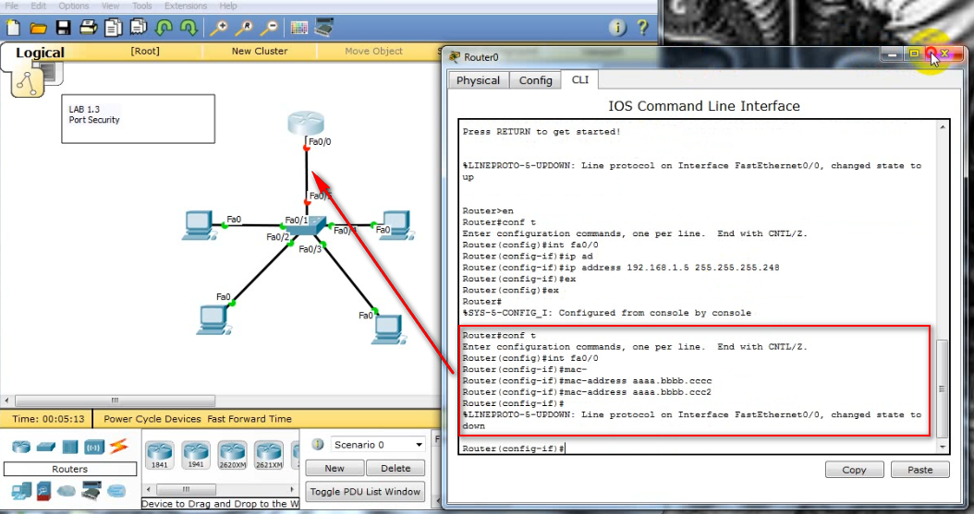The height and width of the screenshot is (514, 974).
Task: Open the View menu
Action: click(110, 6)
